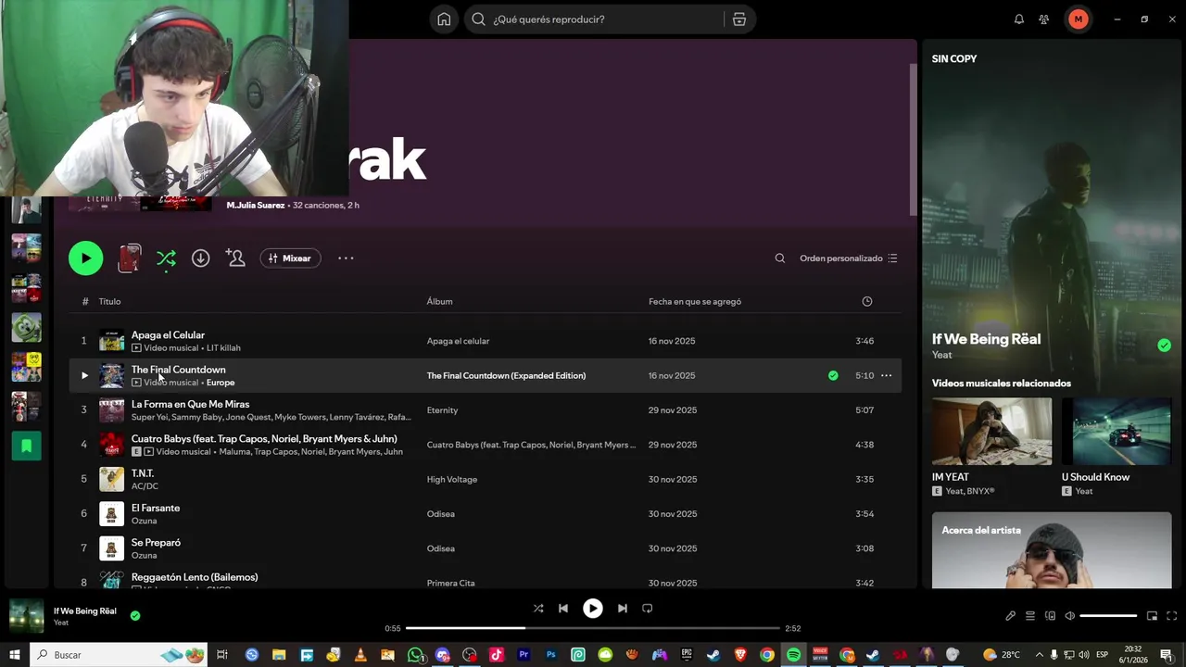This screenshot has height=667, width=1186.
Task: Open the miniplayer icon
Action: point(1153,616)
